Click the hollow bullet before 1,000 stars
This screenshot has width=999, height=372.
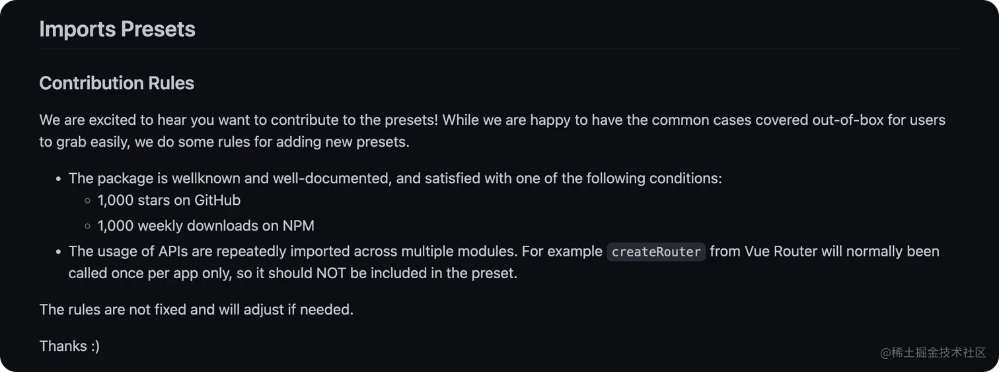[x=87, y=200]
